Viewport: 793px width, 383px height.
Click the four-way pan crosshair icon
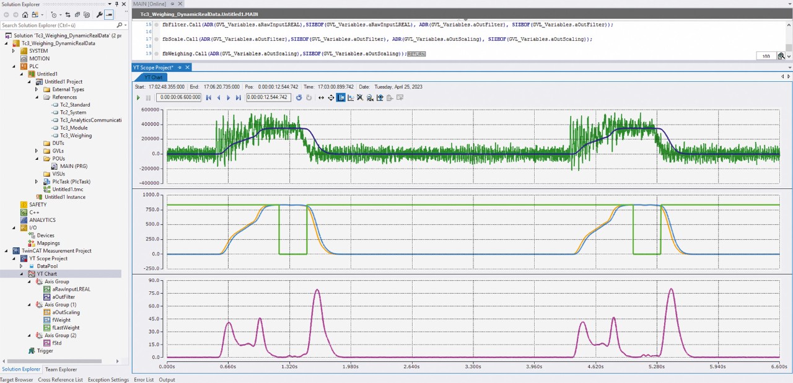(x=331, y=97)
